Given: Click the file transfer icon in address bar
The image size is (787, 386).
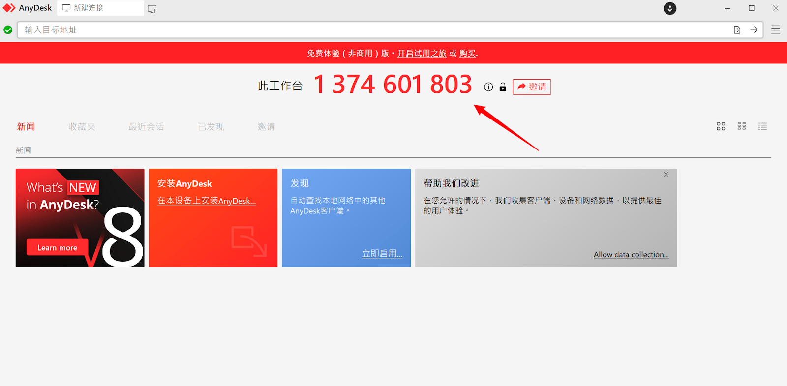Looking at the screenshot, I should tap(737, 30).
